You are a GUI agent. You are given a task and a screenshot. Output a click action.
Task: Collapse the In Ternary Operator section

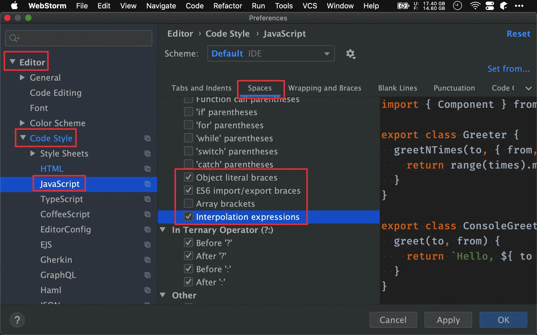[163, 230]
